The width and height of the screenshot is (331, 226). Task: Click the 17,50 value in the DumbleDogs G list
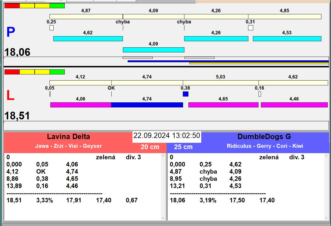point(237,200)
